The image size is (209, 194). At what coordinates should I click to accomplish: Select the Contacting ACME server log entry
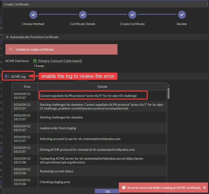pos(89,160)
